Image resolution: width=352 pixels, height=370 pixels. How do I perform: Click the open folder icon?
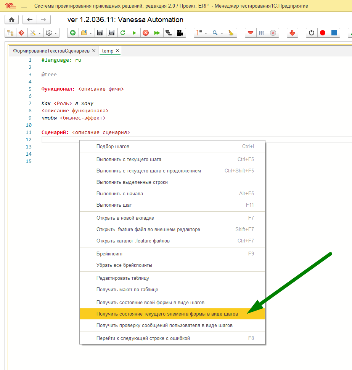[84, 33]
